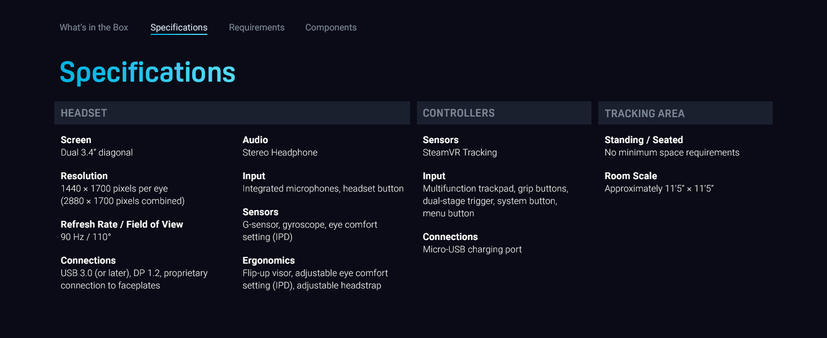The image size is (827, 338).
Task: Click the 90 Hz / 110° value
Action: [86, 237]
